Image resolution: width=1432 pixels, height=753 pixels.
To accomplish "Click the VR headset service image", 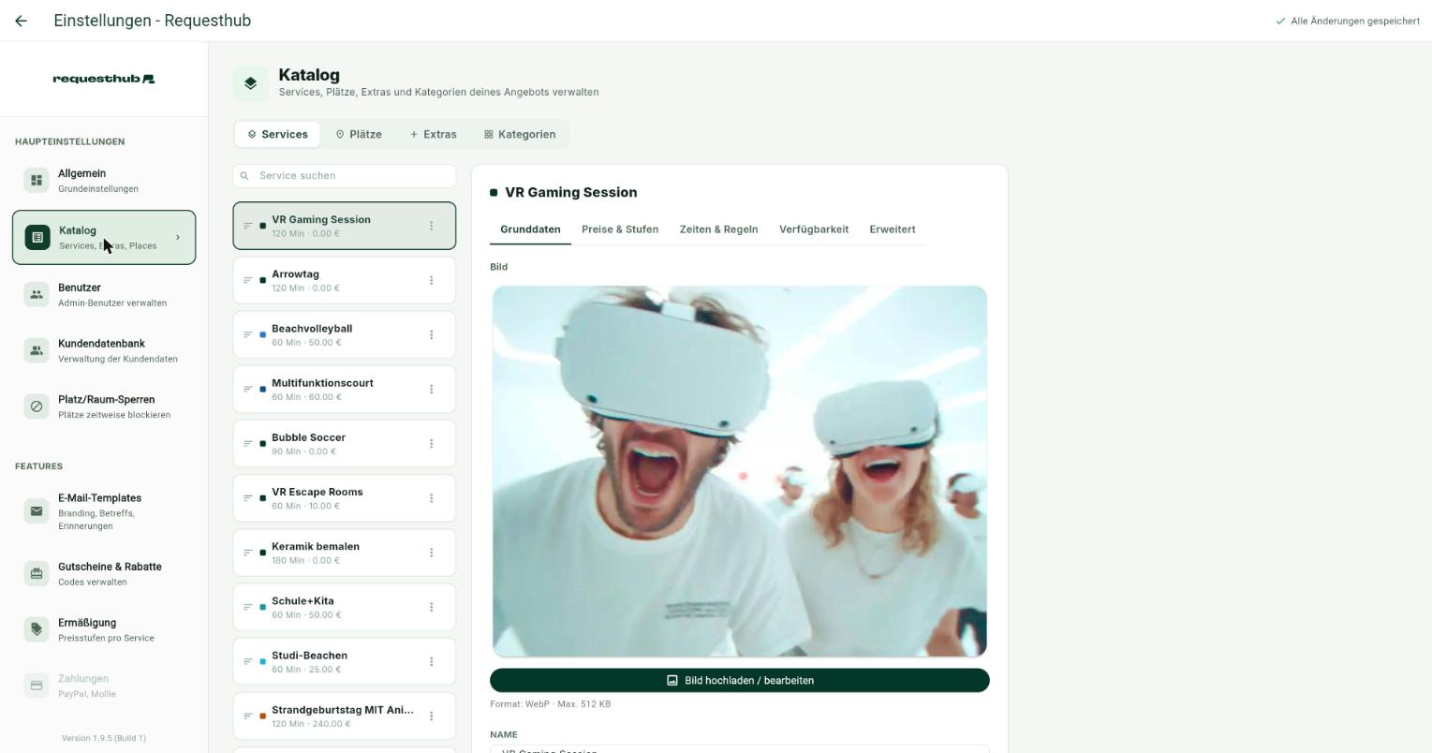I will 740,471.
